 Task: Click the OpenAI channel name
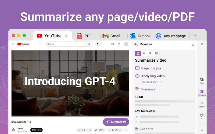(20, 129)
